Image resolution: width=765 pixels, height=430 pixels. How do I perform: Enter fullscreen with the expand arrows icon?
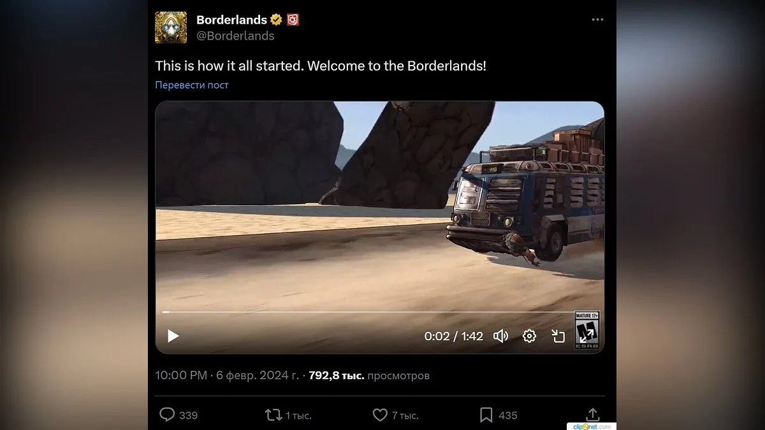pyautogui.click(x=586, y=336)
